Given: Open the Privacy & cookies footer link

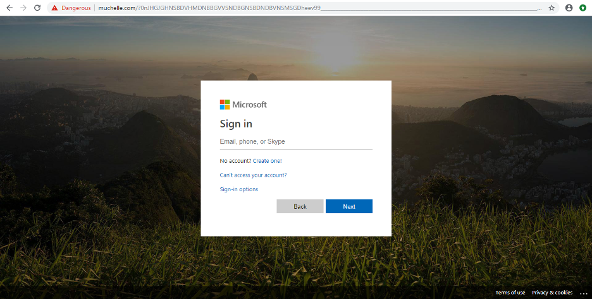Looking at the screenshot, I should tap(552, 293).
